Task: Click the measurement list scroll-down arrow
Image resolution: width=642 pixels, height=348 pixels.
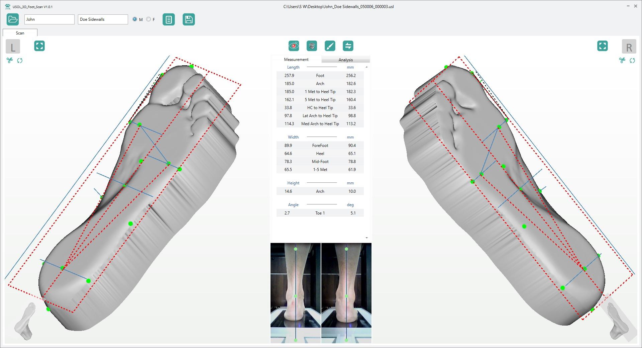Action: (x=367, y=238)
